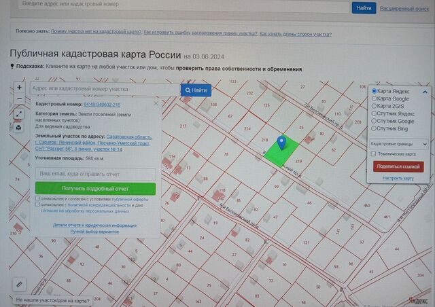Click top Найти button in header
The width and height of the screenshot is (435, 307).
pos(364,8)
